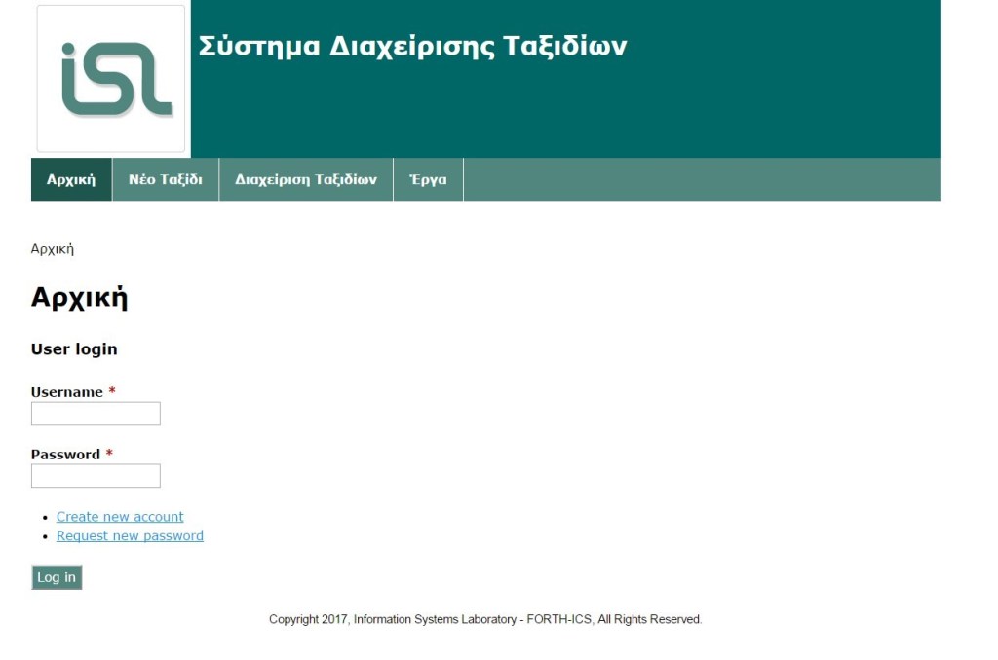The image size is (998, 660).
Task: Click the Αρχική breadcrumb text
Action: pyautogui.click(x=53, y=249)
